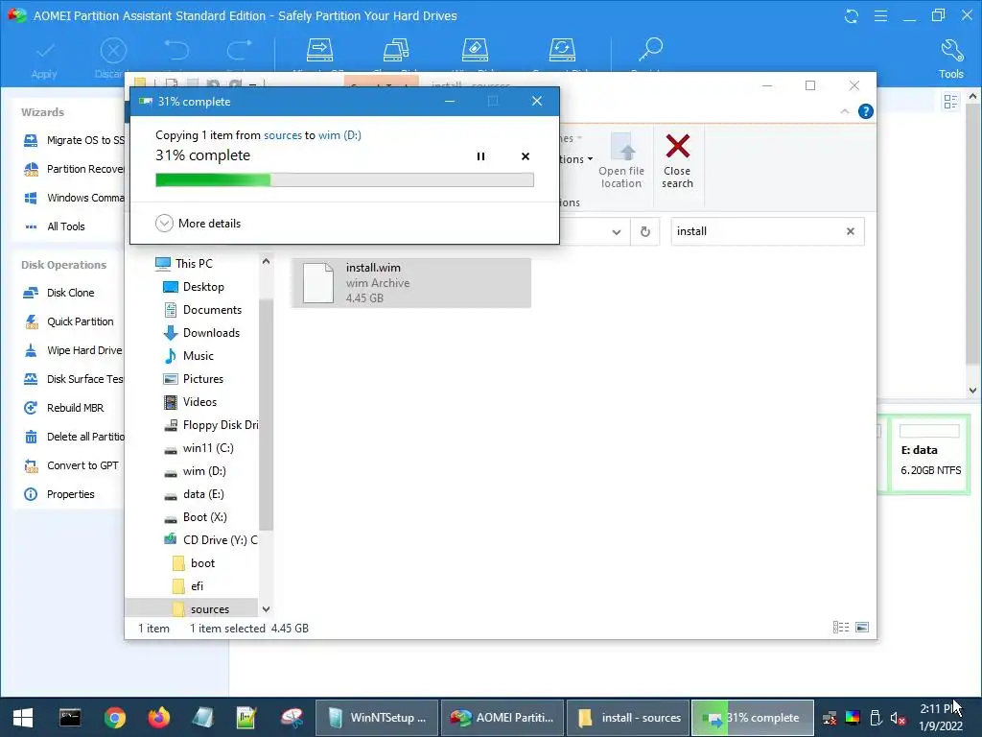The height and width of the screenshot is (737, 982).
Task: Open AOMEI hamburger menu
Action: 880,15
